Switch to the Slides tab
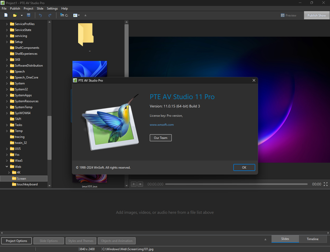This screenshot has width=330, height=252. [x=285, y=239]
